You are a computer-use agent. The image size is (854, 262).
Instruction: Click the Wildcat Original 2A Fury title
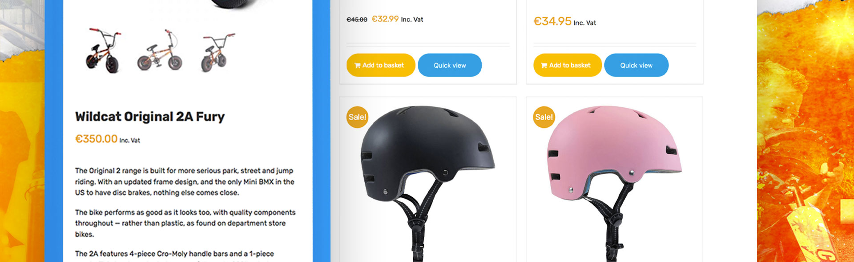point(150,117)
